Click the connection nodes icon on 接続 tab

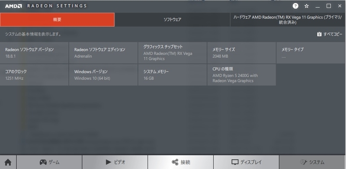175,162
